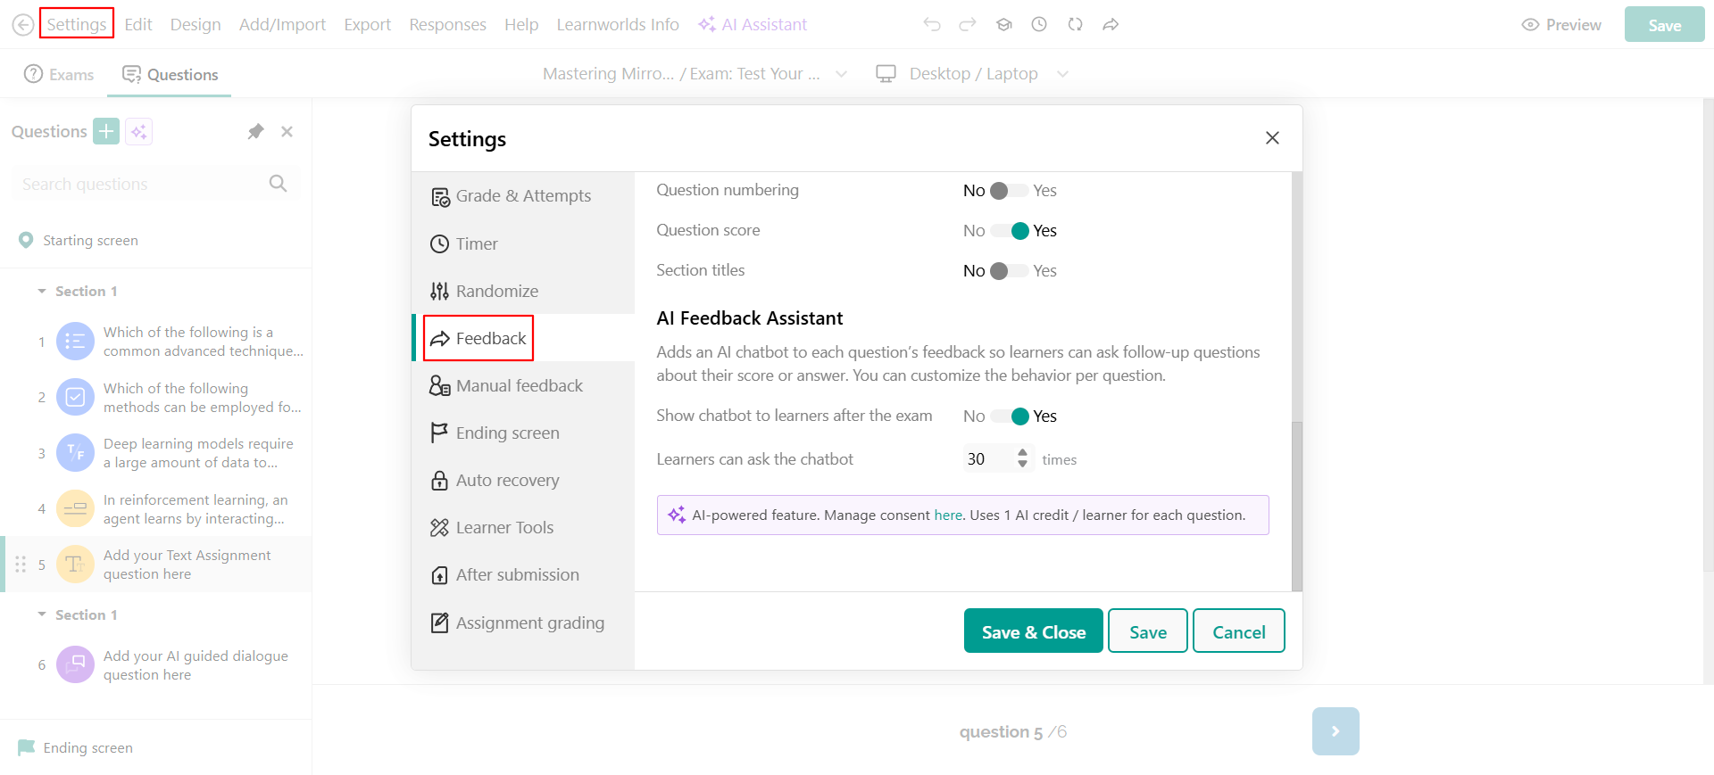Open Randomize settings

point(523,291)
